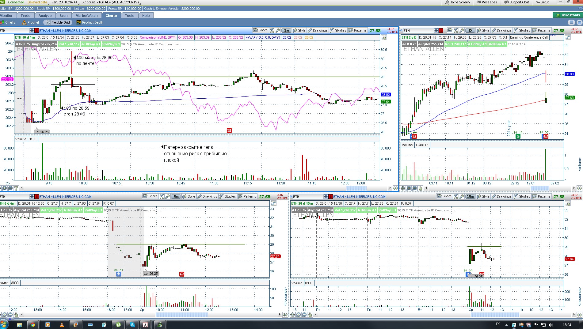Open wrench settings in the daily chart
The width and height of the screenshot is (583, 329).
tap(462, 30)
